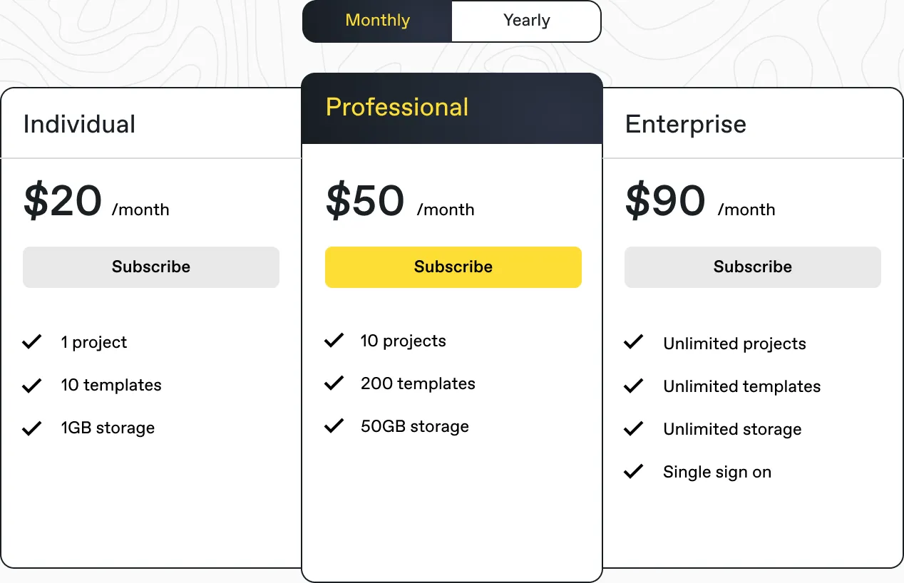This screenshot has height=583, width=904.
Task: Click the Enterprise plan title
Action: (x=685, y=124)
